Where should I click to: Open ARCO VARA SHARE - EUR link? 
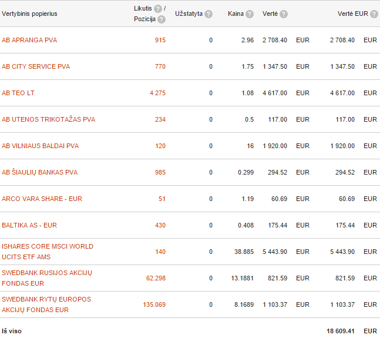tap(42, 199)
